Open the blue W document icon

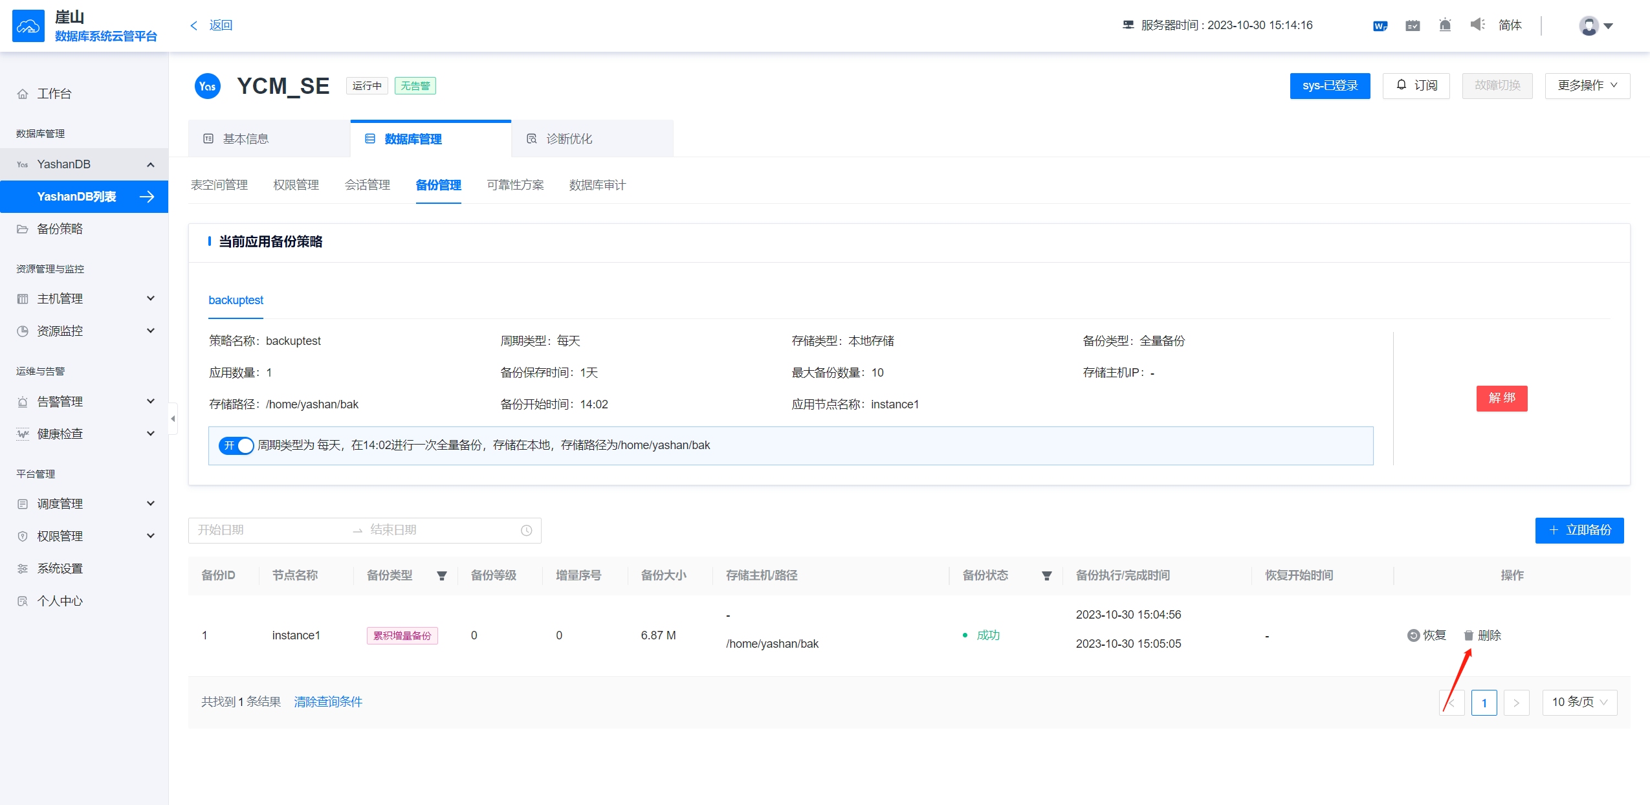(1380, 26)
